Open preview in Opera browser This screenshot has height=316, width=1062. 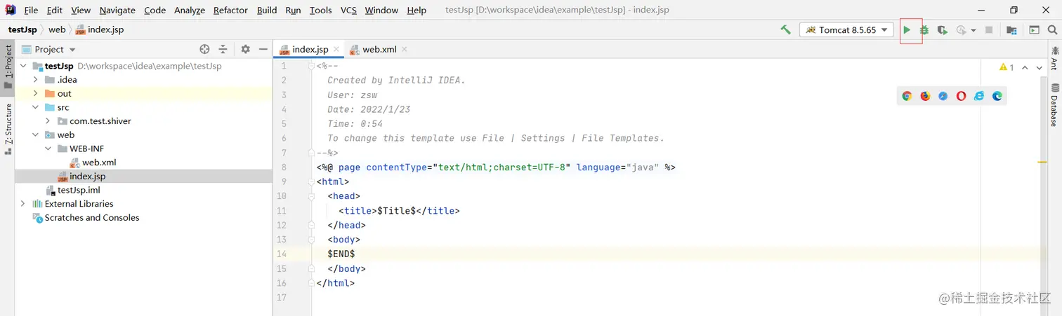click(961, 96)
